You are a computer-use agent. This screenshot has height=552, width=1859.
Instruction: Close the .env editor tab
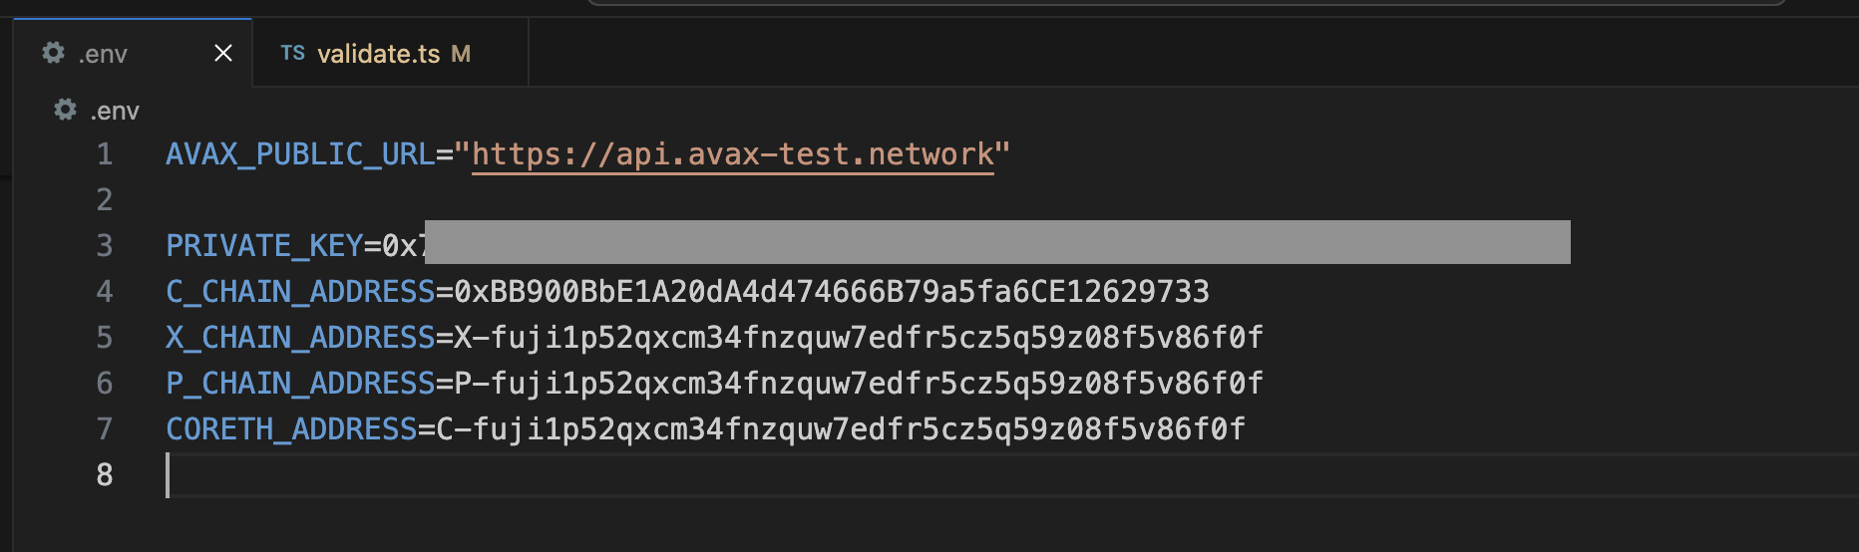tap(223, 53)
